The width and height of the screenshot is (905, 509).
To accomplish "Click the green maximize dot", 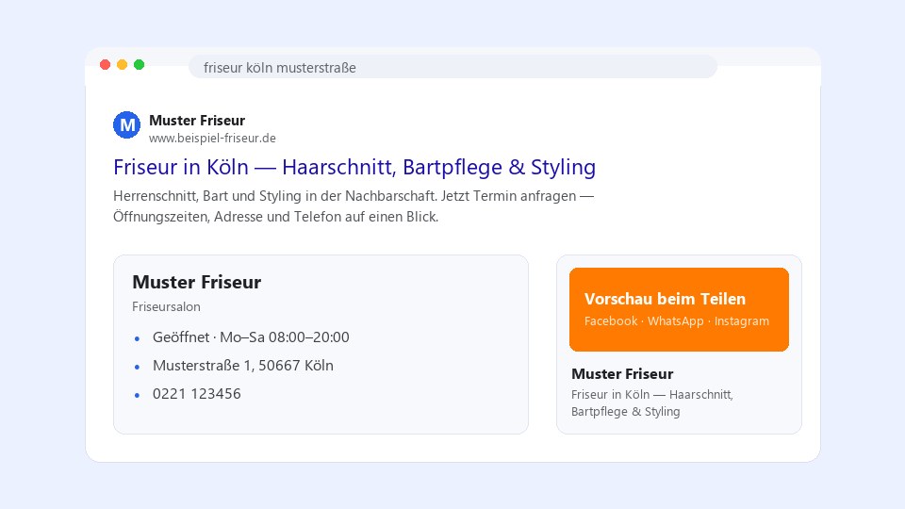I will coord(140,65).
